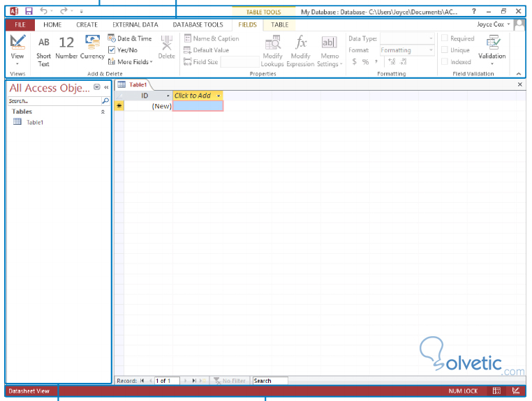Click the Click to Add column header
Screen dimensions: 532x401
(x=198, y=96)
